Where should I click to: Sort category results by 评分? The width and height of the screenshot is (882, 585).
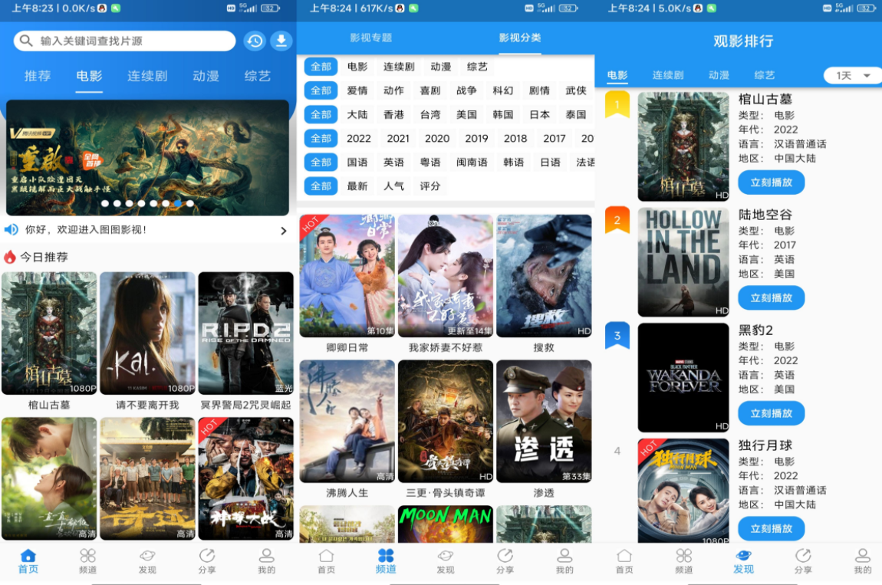pos(430,186)
